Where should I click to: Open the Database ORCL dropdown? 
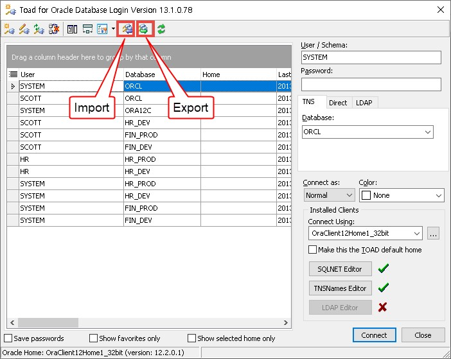coord(428,132)
